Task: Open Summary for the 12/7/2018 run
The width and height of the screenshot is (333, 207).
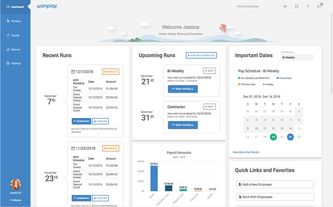Action: point(81,121)
